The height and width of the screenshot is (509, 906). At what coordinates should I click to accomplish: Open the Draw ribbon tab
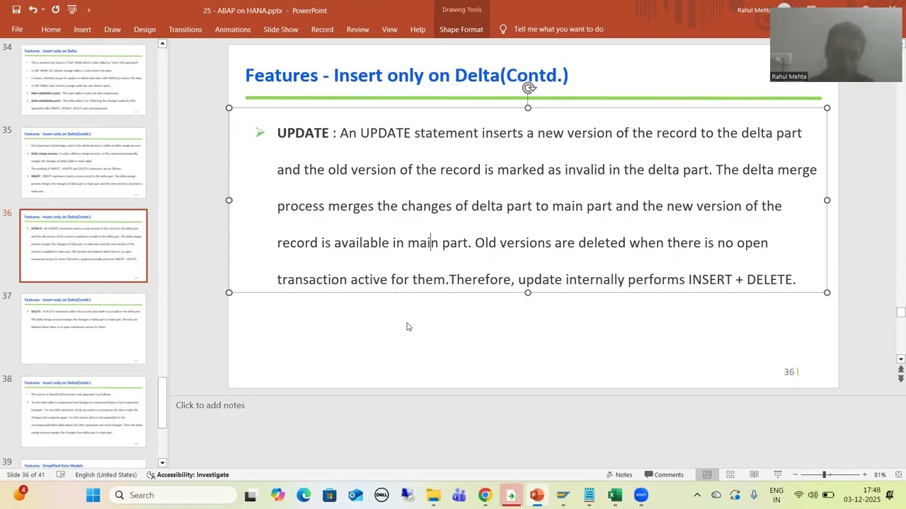113,29
